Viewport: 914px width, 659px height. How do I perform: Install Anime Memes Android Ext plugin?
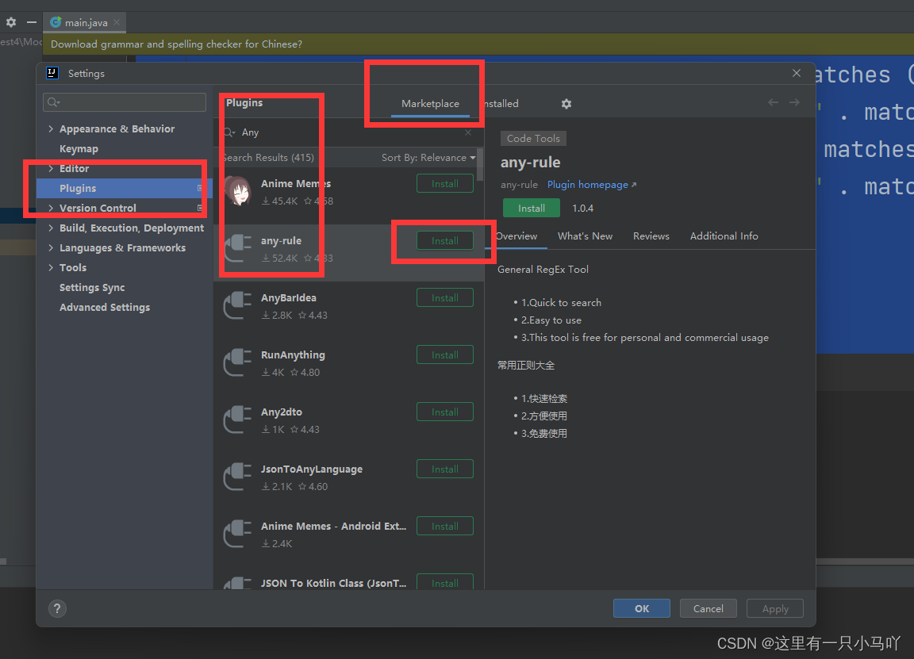[445, 526]
